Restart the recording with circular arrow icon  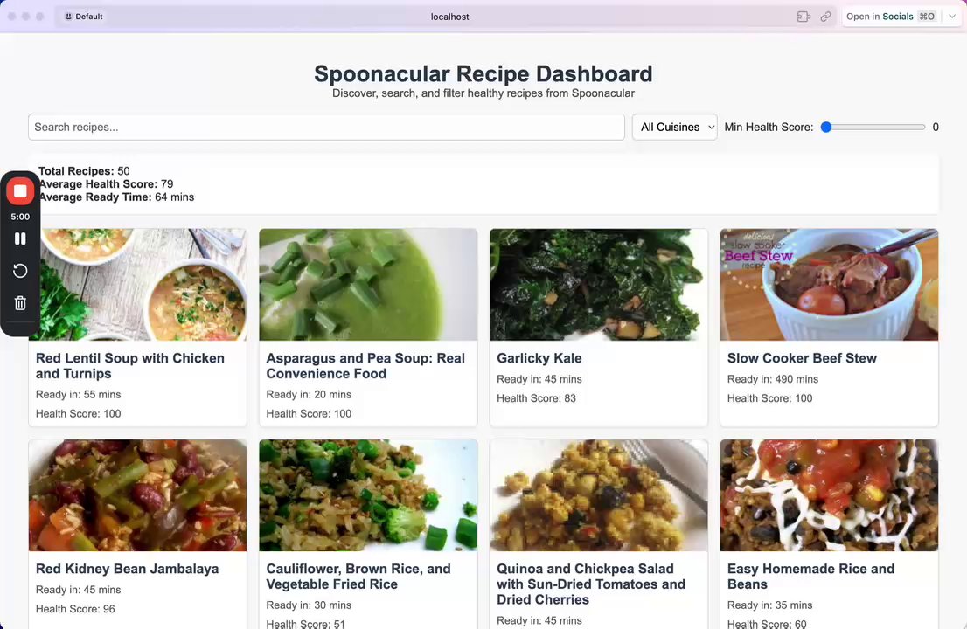[x=20, y=271]
